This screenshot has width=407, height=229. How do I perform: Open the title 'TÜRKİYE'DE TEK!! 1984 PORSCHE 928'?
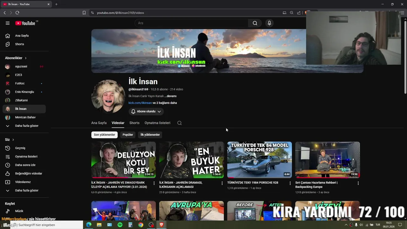pyautogui.click(x=253, y=183)
